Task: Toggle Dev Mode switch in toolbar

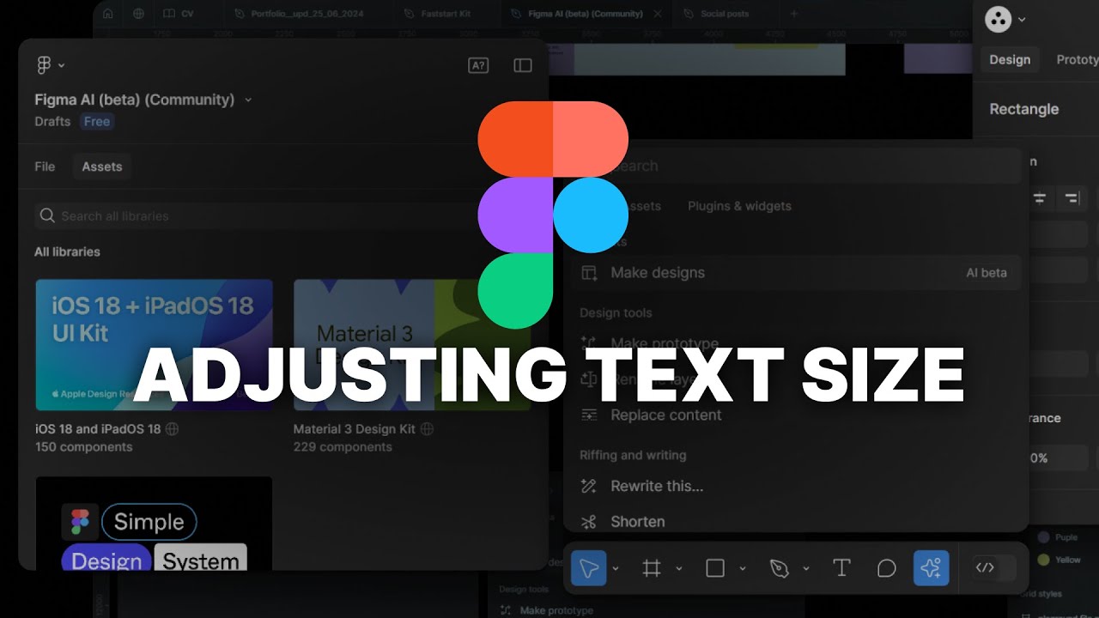Action: tap(994, 567)
